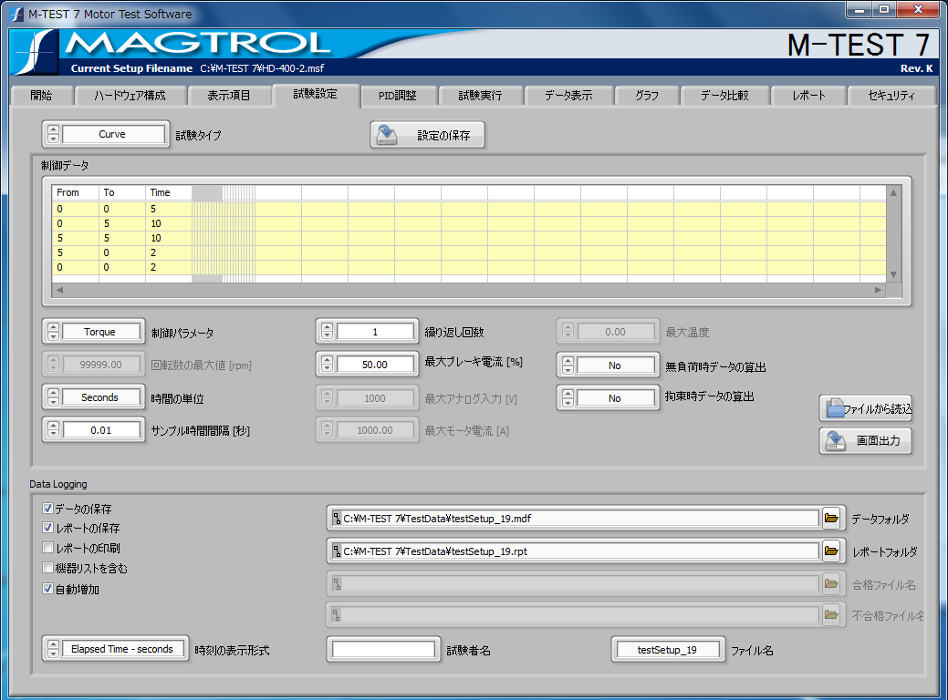Image resolution: width=948 pixels, height=700 pixels.
Task: Switch to the レポート tab
Action: pos(809,96)
